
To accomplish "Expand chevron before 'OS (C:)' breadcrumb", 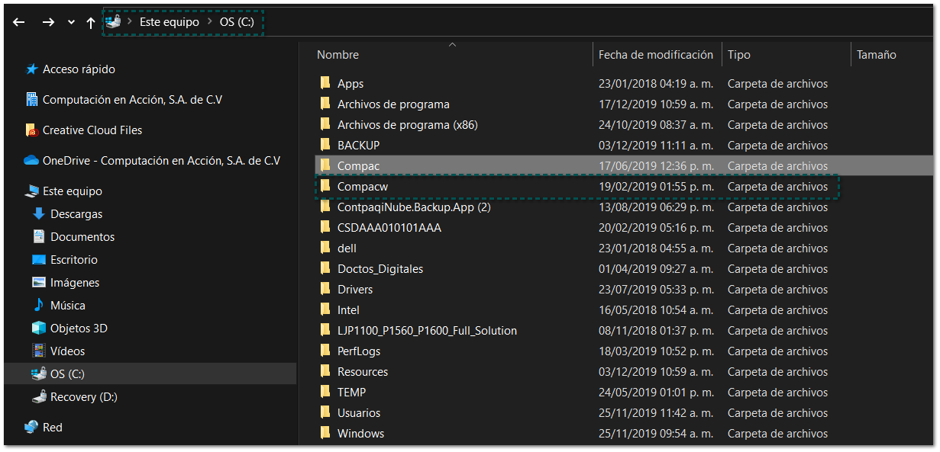I will 209,22.
